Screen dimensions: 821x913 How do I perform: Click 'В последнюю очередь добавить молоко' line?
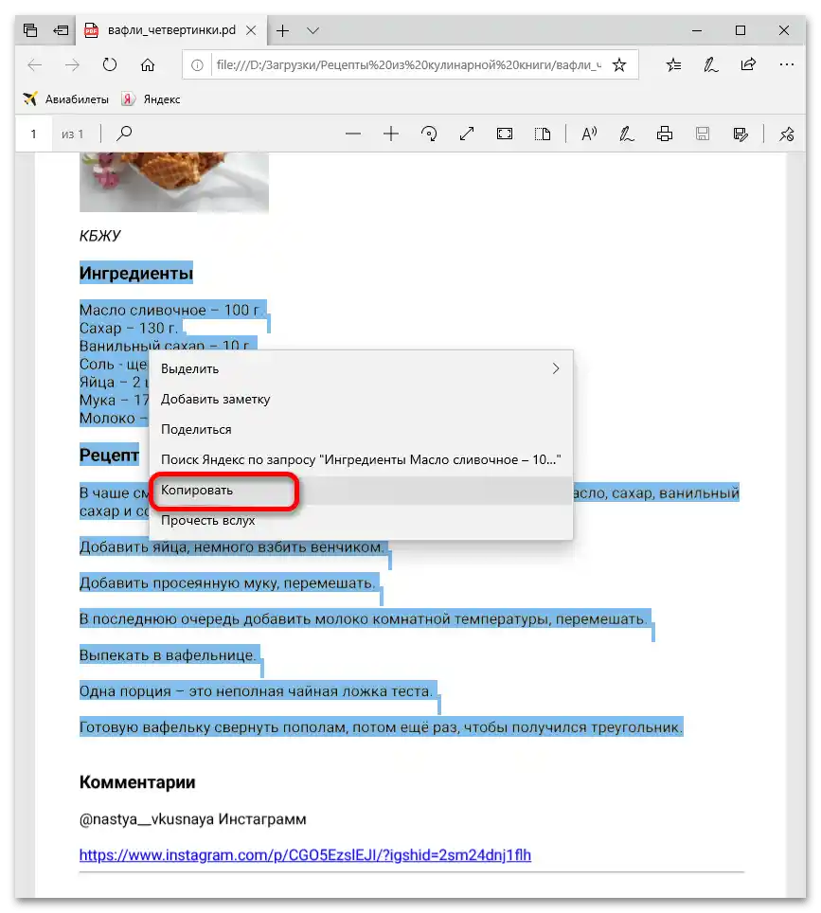[x=364, y=619]
